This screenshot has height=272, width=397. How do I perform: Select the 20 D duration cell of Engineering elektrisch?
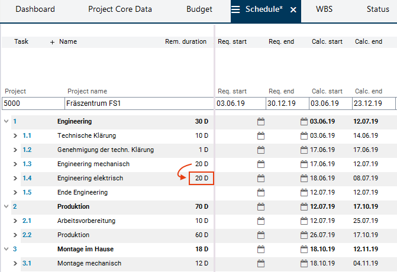click(x=201, y=178)
